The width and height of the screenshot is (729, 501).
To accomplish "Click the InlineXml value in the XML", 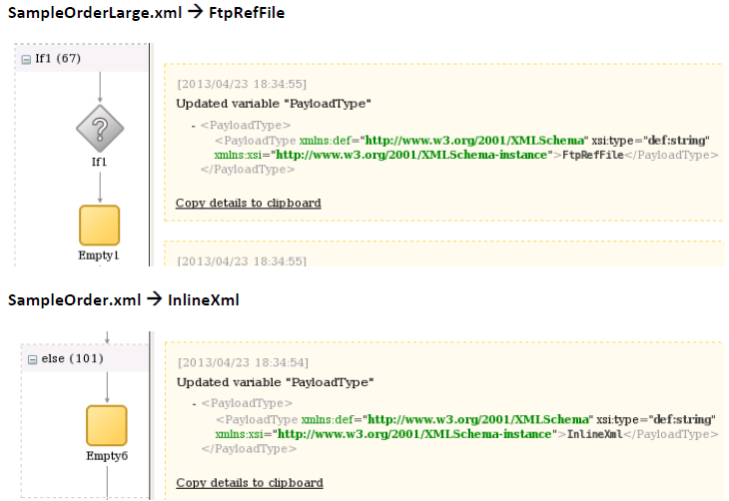I will point(593,434).
